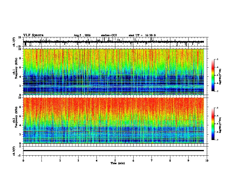
Task: Click the ch.1 voltage waveform trace
Action: coord(114,42)
